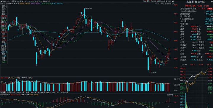Open 设置 in the period toolbar

click(x=49, y=1)
